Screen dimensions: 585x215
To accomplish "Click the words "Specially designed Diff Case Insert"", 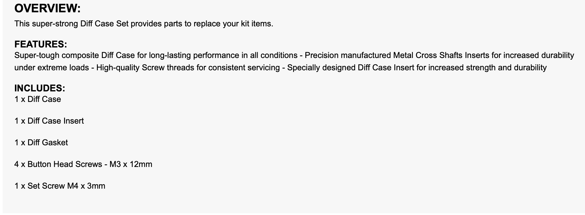I will (350, 68).
